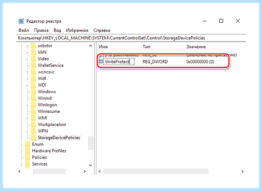This screenshot has width=262, height=191.
Task: Open the Справка menu
Action: (x=102, y=30)
